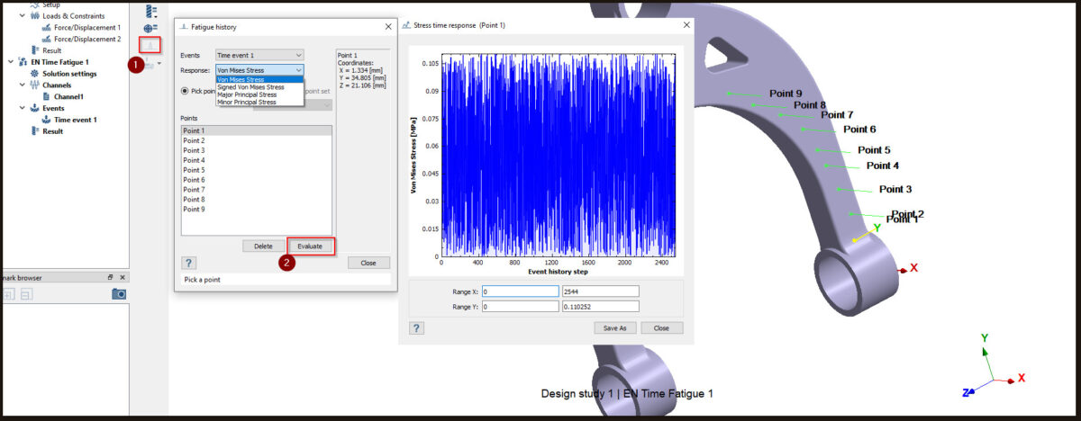The height and width of the screenshot is (421, 1081).
Task: Click the bookmark camera capture icon
Action: [x=119, y=294]
